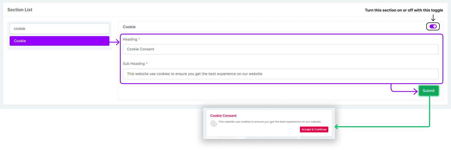The height and width of the screenshot is (150, 451).
Task: Click the red "Cookie Consent" popup title
Action: 223,116
